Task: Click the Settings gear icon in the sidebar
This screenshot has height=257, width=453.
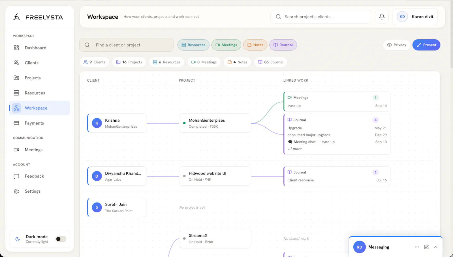Action: pyautogui.click(x=16, y=191)
